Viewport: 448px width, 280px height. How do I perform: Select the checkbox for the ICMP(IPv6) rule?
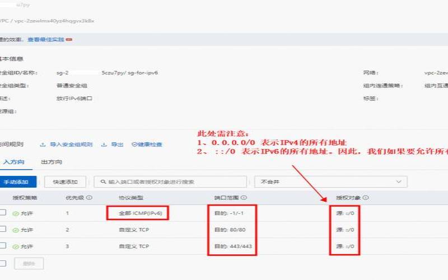[3, 213]
